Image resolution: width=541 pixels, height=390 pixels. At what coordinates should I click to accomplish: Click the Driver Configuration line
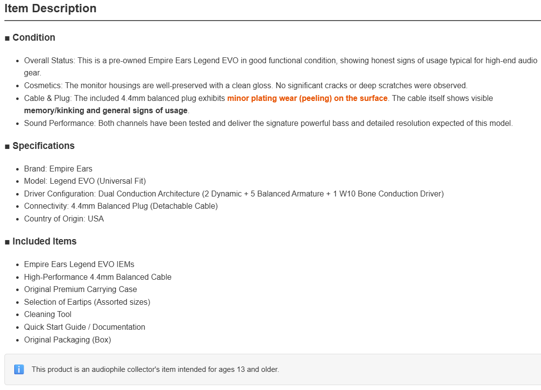234,194
